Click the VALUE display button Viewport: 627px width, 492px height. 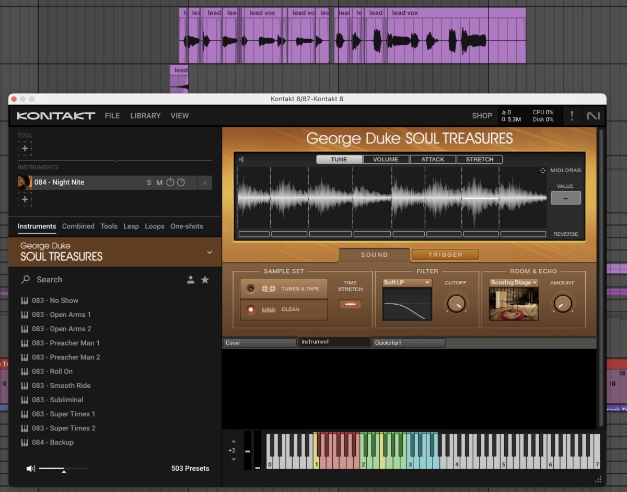tap(566, 198)
